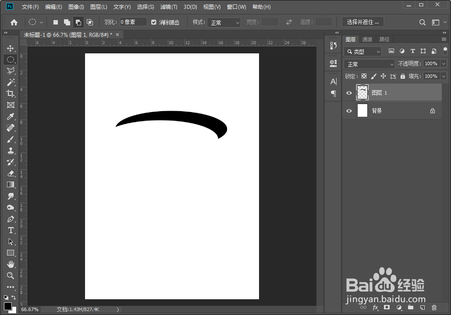This screenshot has width=451, height=315.
Task: Select the Frame tool
Action: [11, 105]
